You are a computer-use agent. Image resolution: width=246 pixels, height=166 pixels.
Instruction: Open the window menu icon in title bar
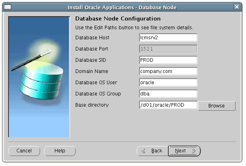point(8,7)
